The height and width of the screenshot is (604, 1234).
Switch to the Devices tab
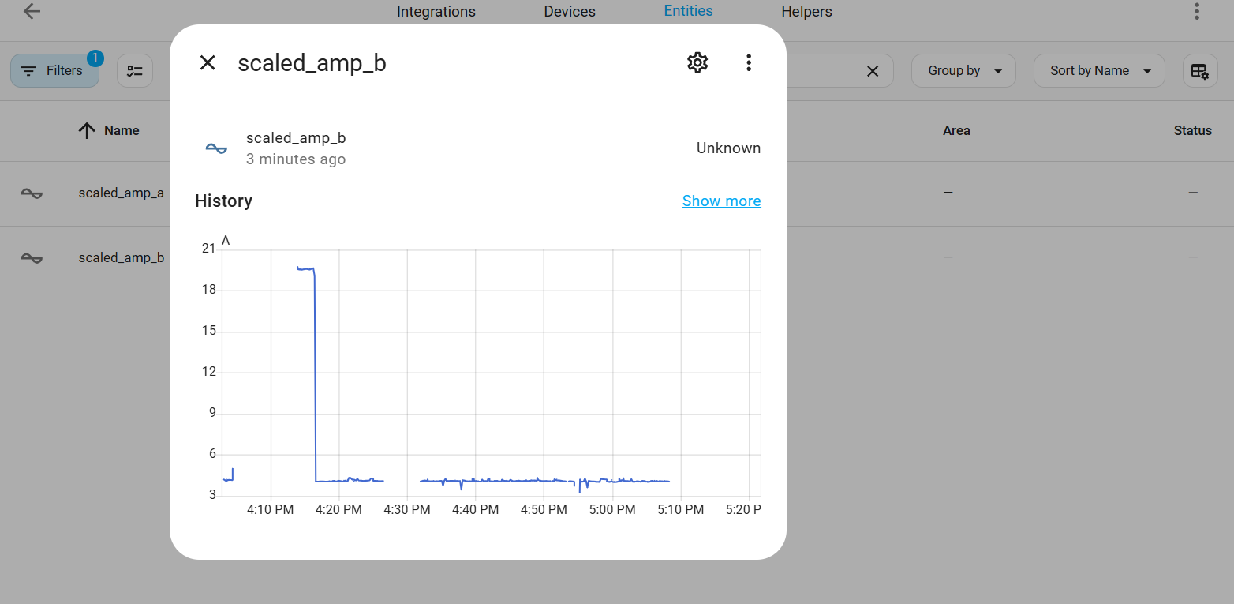569,12
